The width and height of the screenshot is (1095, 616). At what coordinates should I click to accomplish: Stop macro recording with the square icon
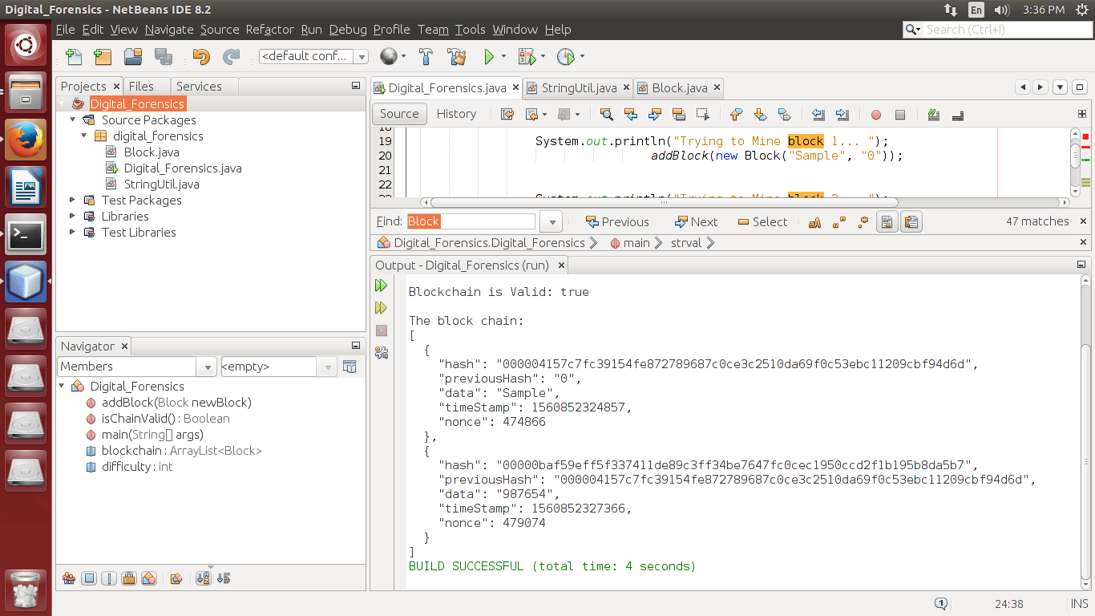click(x=900, y=115)
